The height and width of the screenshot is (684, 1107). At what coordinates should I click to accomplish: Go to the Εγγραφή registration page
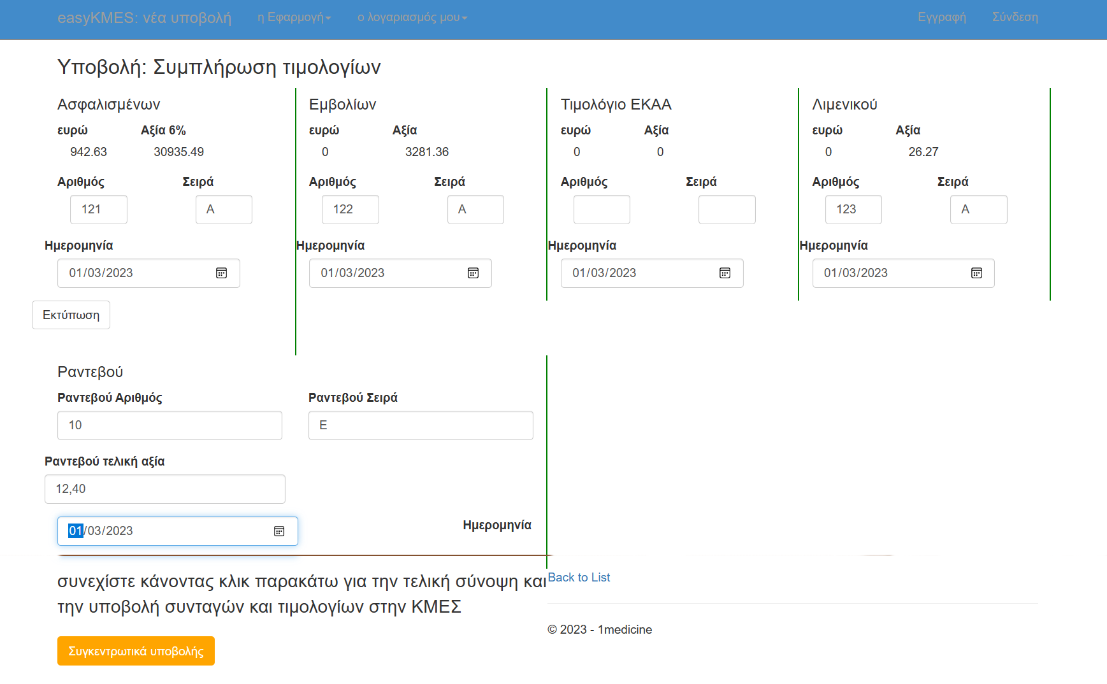point(942,18)
